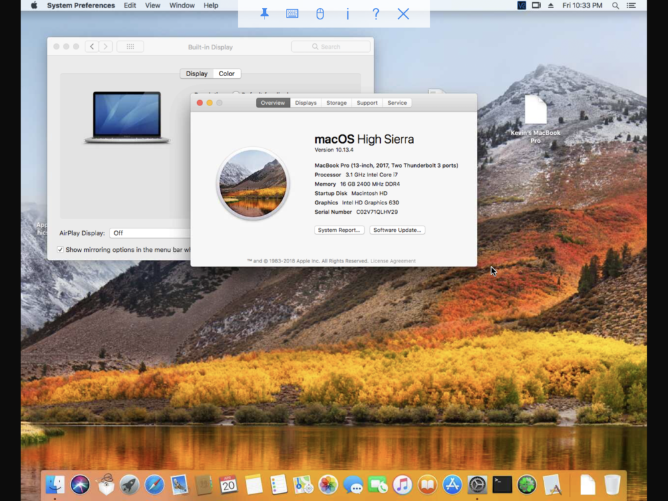Open the License Agreement link
This screenshot has height=501, width=668.
(393, 261)
